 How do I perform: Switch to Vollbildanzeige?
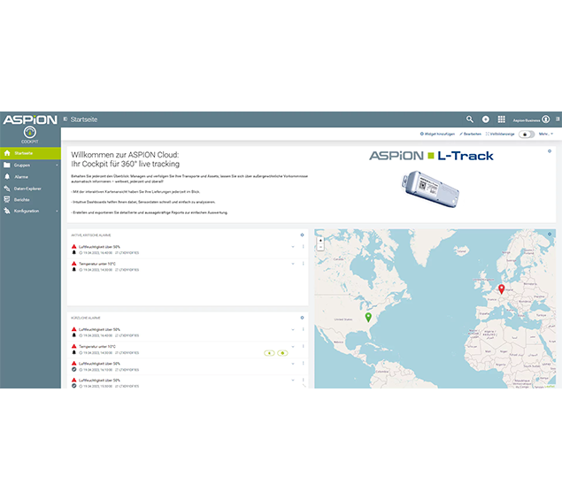click(x=500, y=134)
